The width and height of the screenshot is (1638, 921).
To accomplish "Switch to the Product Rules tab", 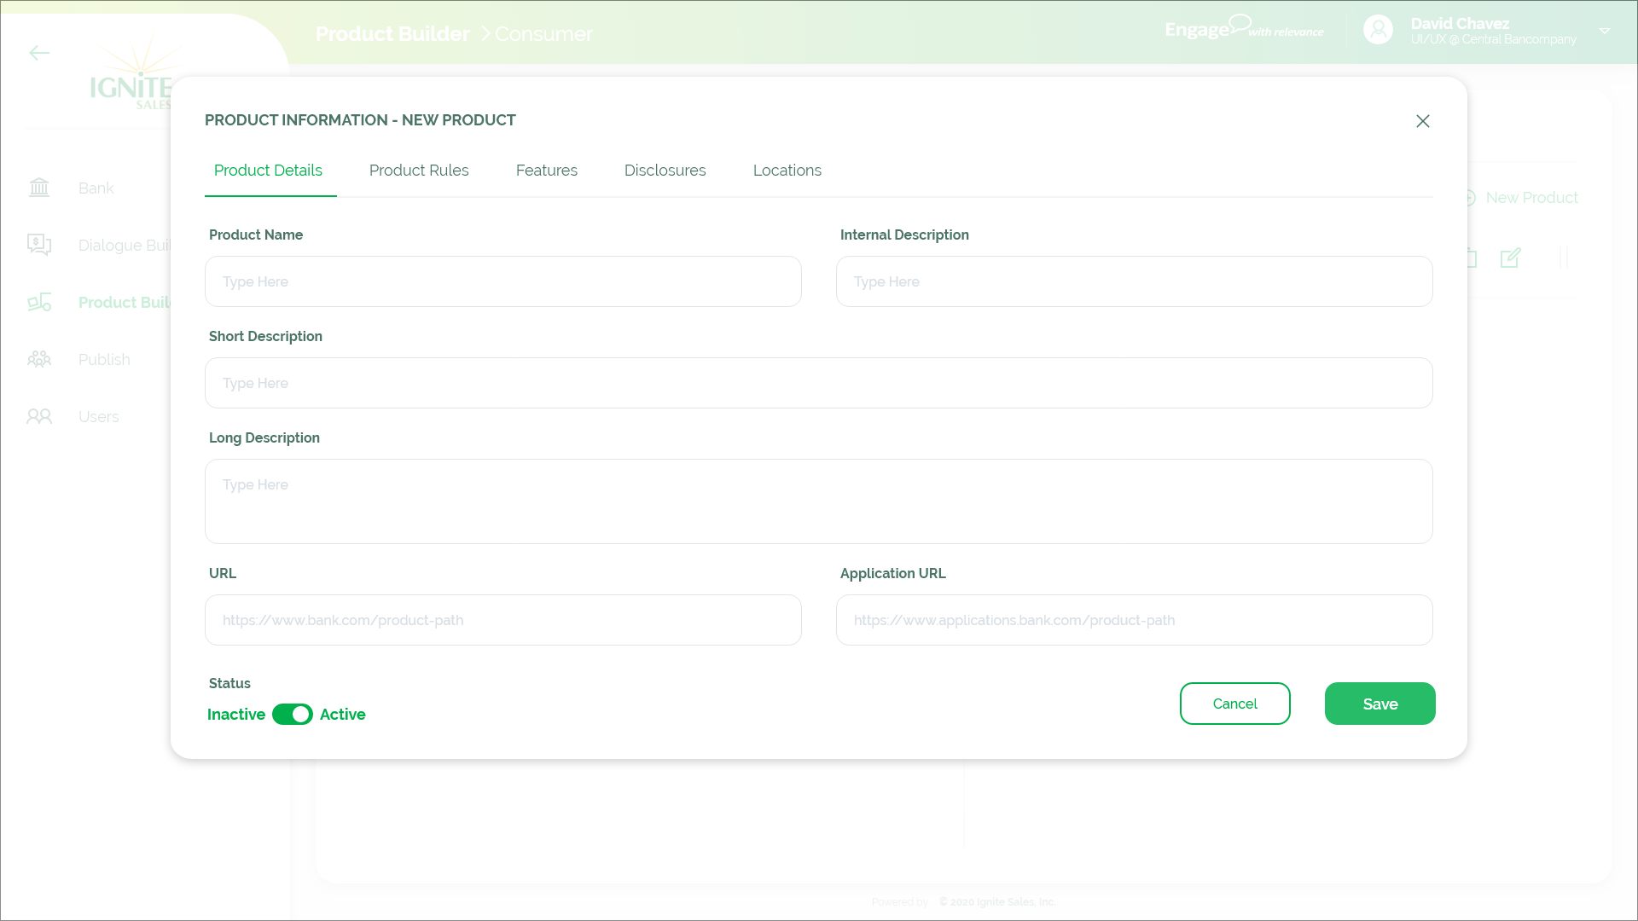I will (419, 171).
